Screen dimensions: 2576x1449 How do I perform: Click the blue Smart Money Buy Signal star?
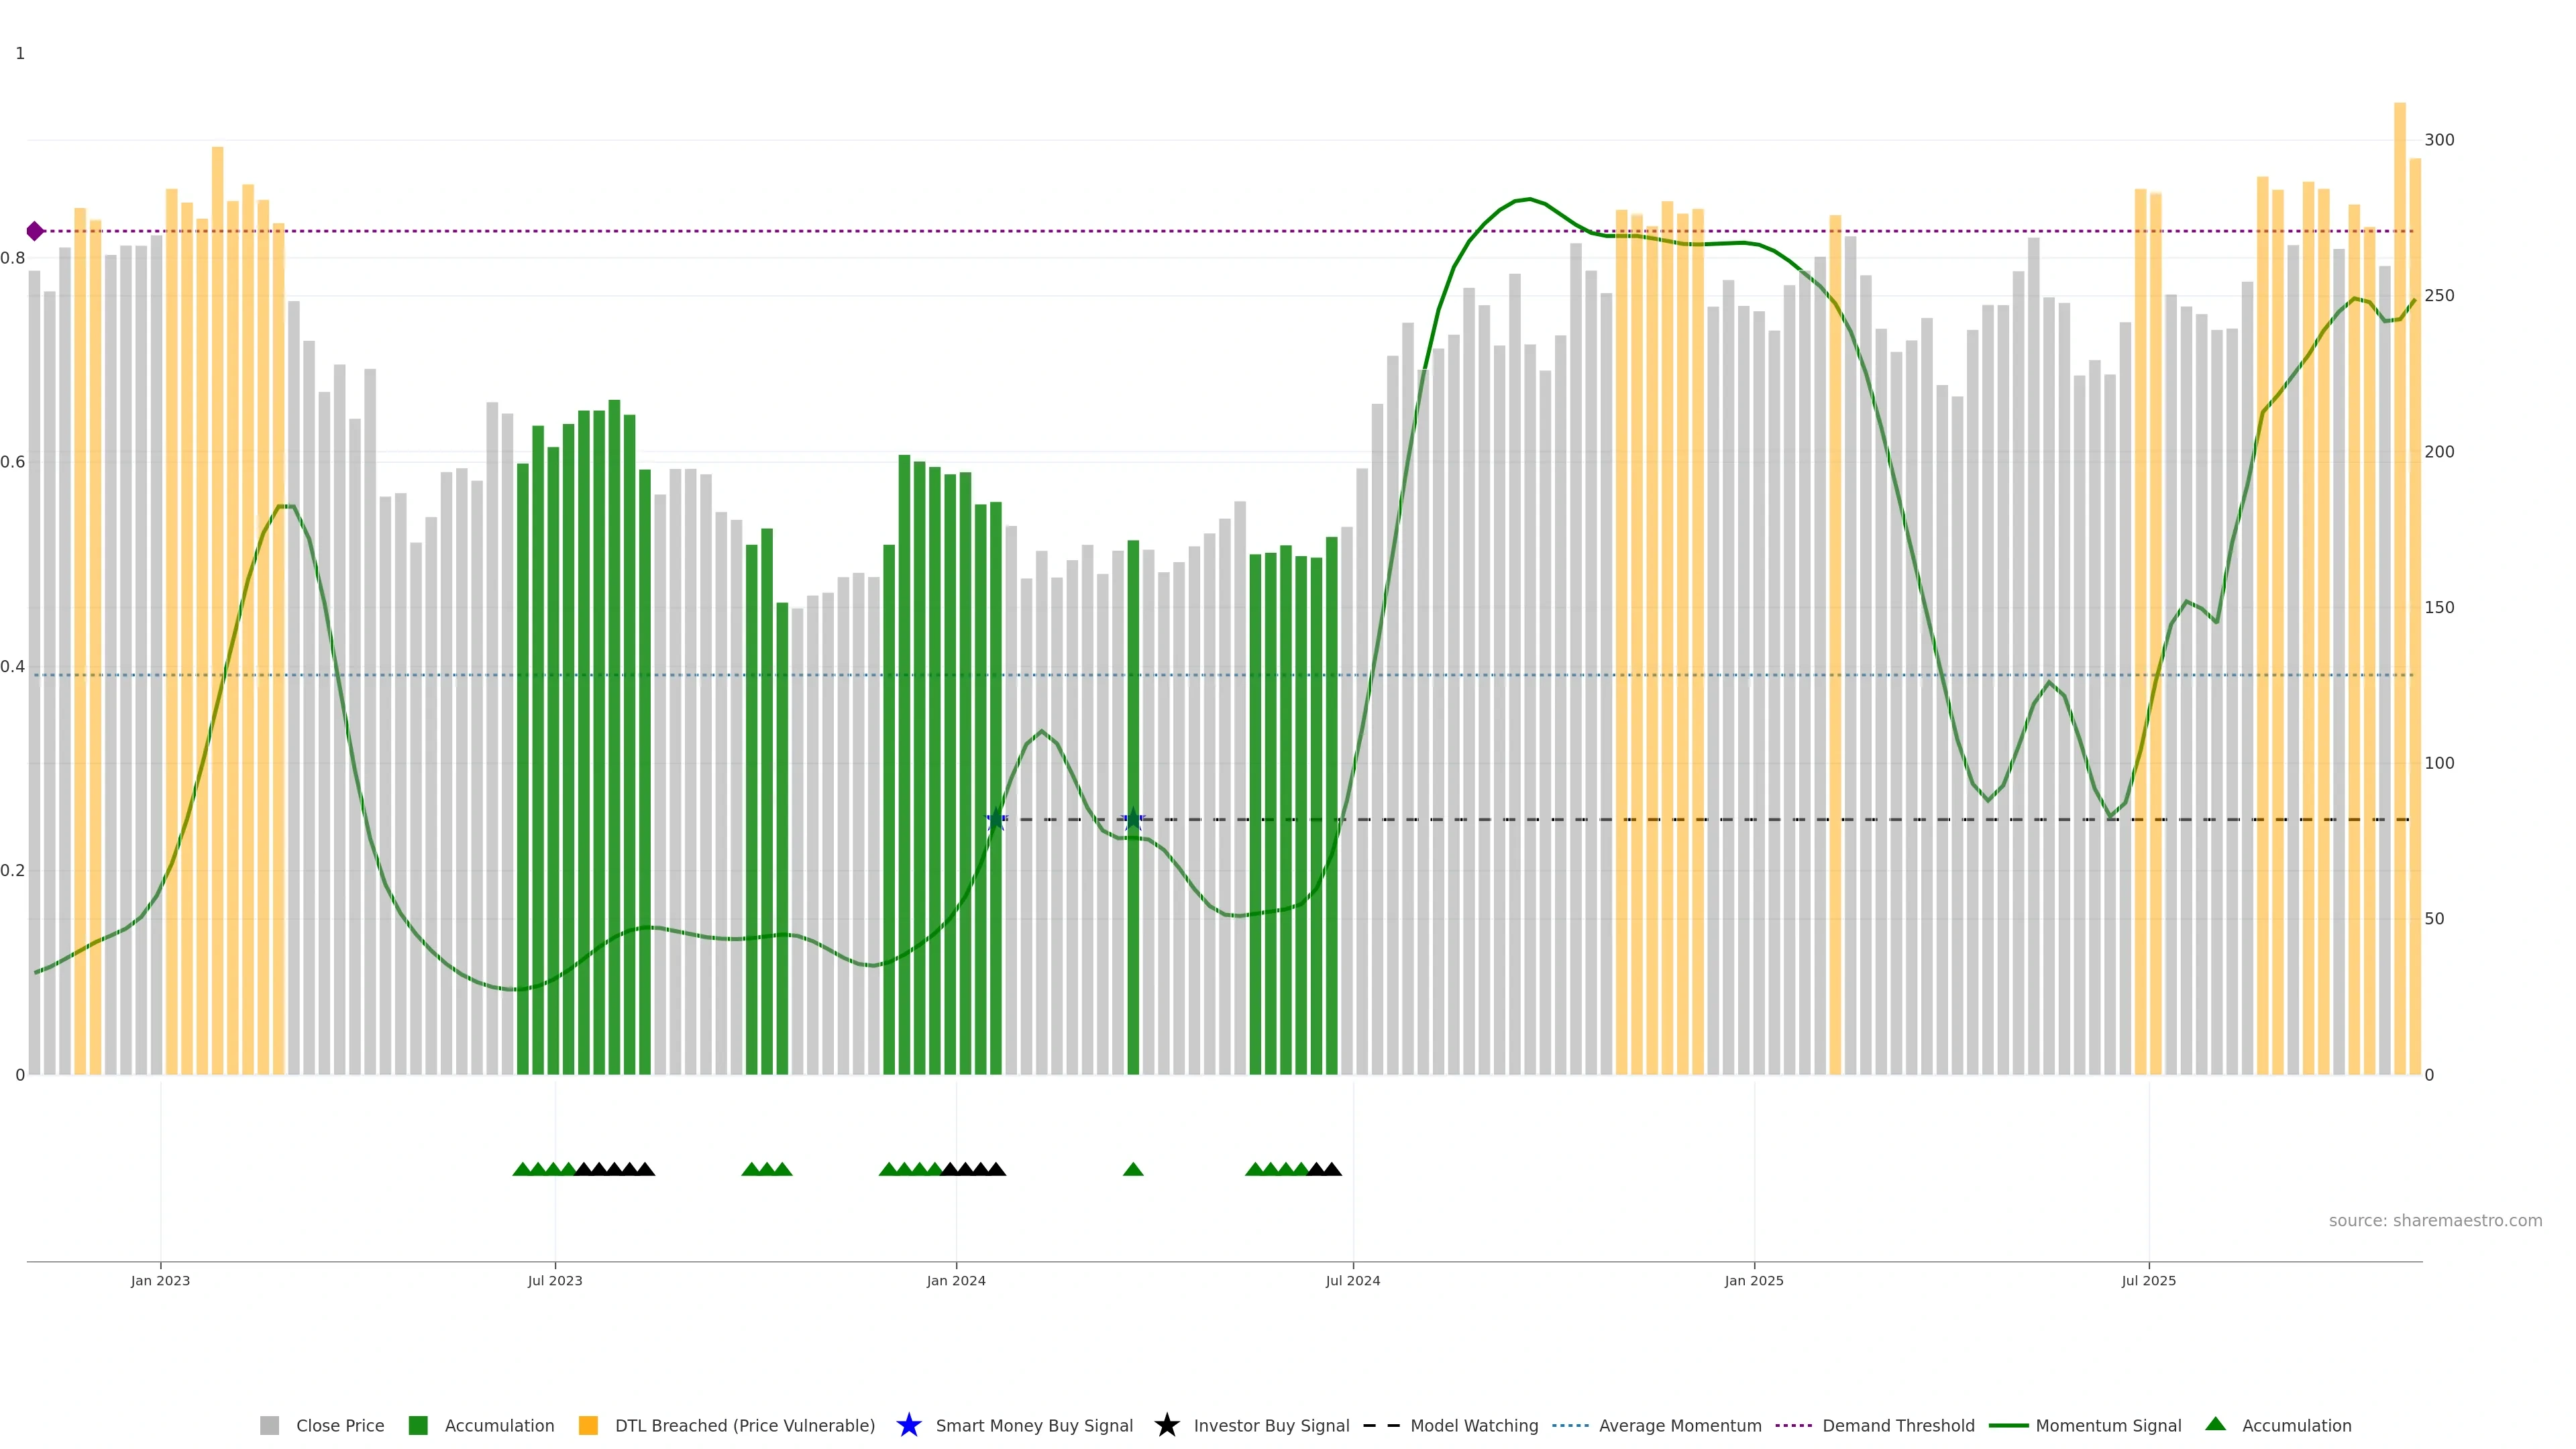(x=908, y=1425)
